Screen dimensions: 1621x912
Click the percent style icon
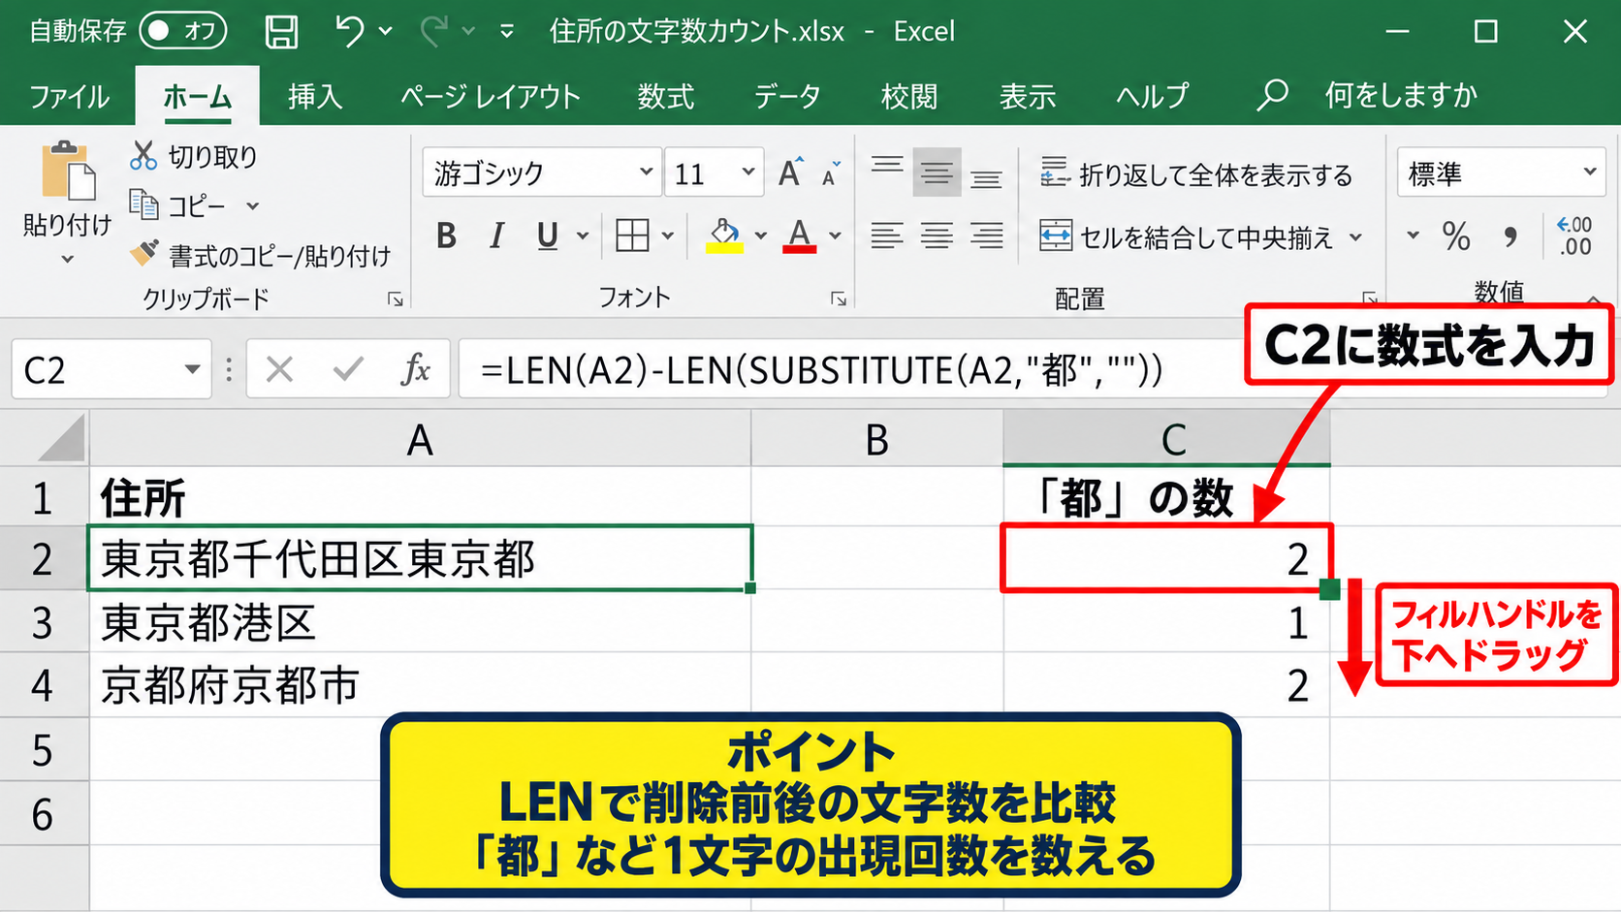[1455, 236]
